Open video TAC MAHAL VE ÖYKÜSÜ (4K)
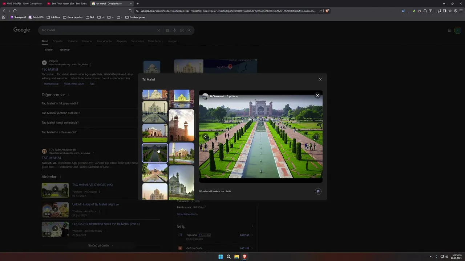This screenshot has width=465, height=261. click(x=92, y=185)
